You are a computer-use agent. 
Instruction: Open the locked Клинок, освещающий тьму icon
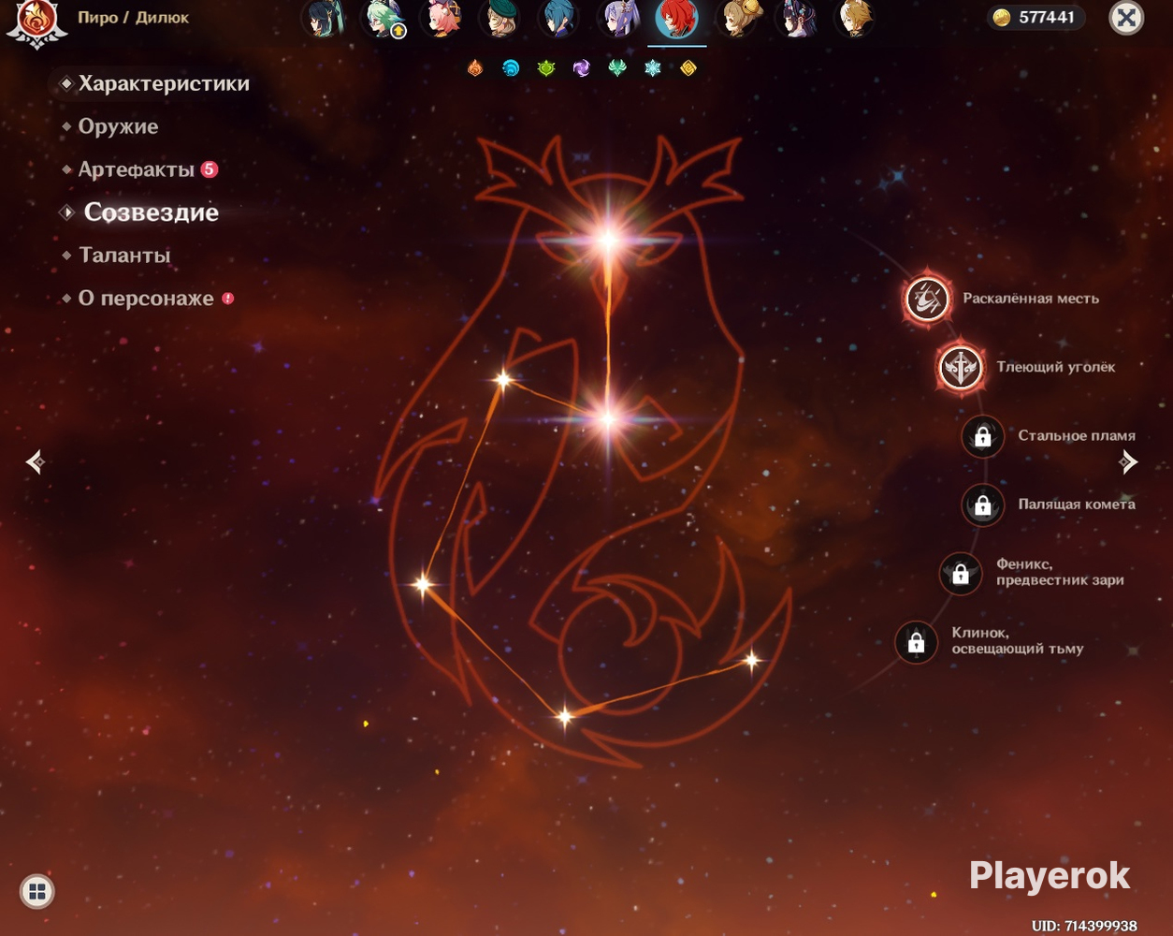[917, 643]
